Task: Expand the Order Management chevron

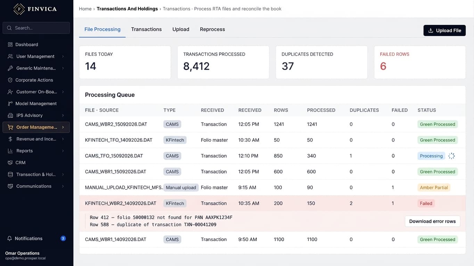Action: click(63, 127)
